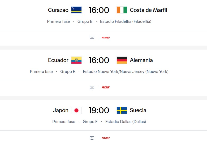Click the 19:00 kickoff time
207x145 pixels.
tap(99, 110)
